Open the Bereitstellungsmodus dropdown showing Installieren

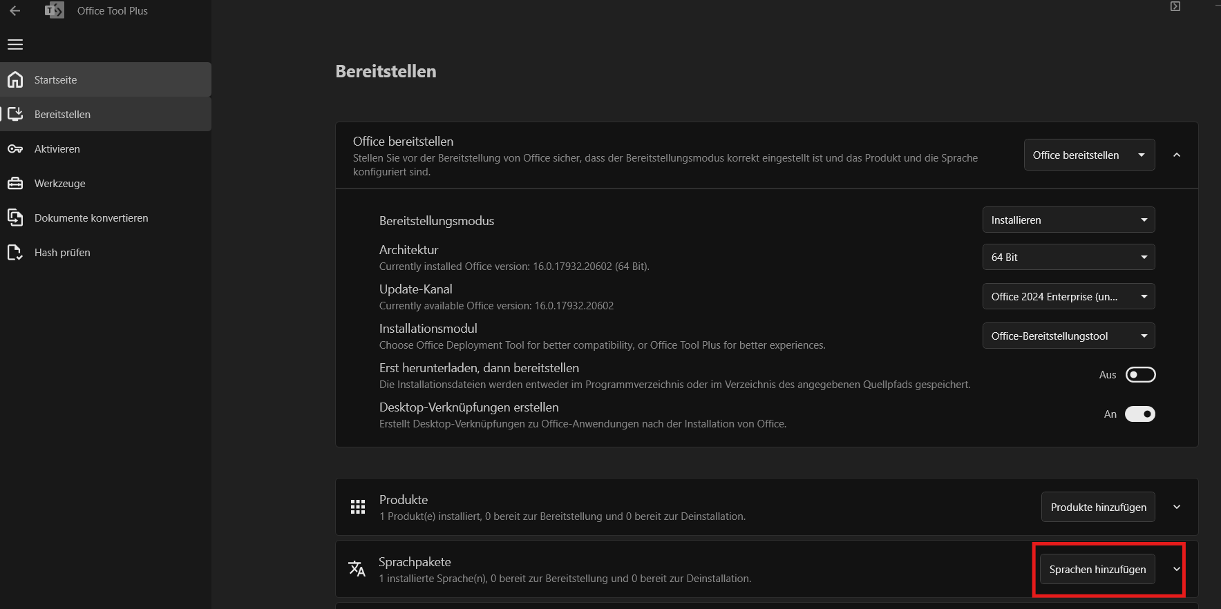[1068, 220]
